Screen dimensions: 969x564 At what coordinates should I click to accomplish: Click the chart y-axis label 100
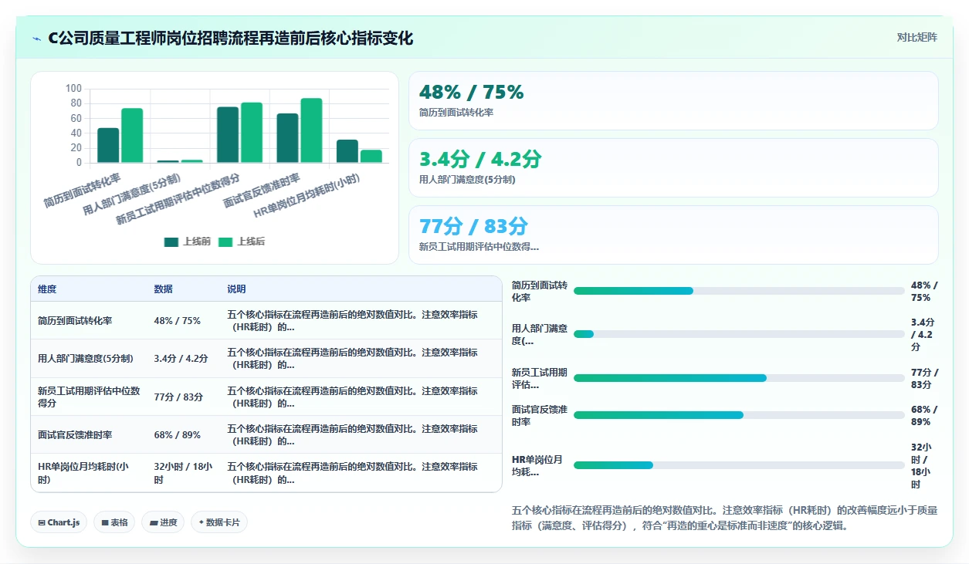(73, 89)
